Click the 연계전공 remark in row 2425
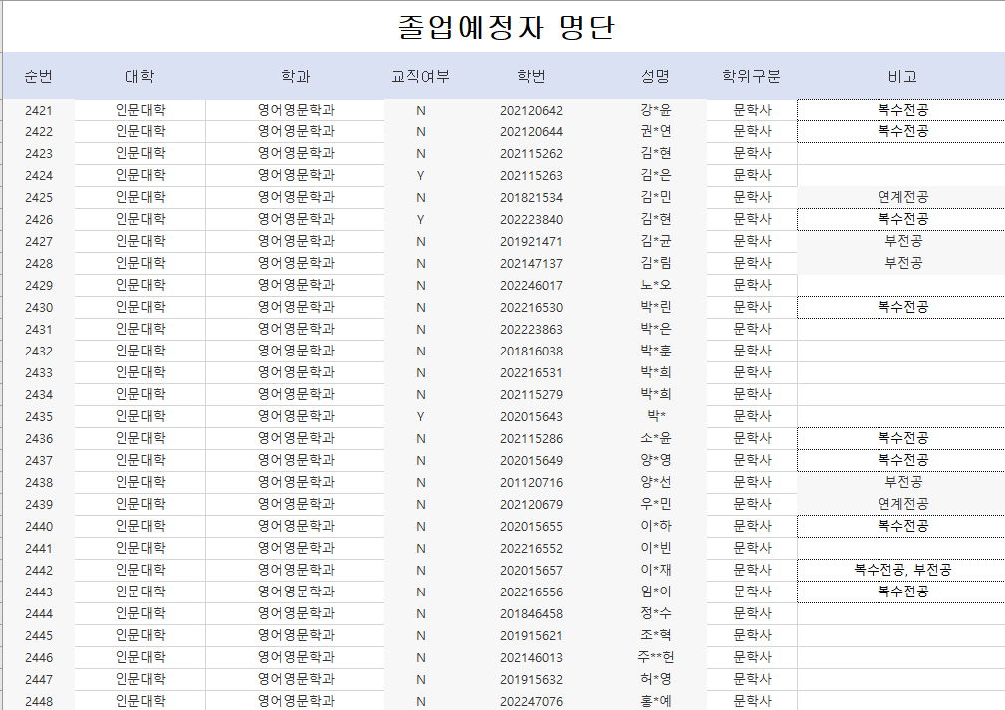 click(901, 198)
